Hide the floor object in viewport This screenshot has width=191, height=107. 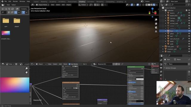tap(189, 31)
